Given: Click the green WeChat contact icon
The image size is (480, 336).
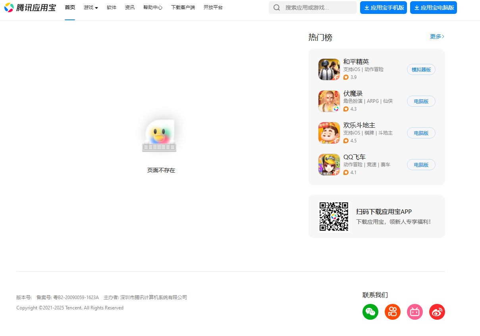Looking at the screenshot, I should [370, 312].
